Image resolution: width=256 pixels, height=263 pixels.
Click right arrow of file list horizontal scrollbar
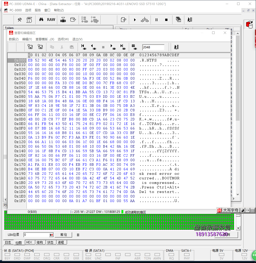tap(234, 199)
